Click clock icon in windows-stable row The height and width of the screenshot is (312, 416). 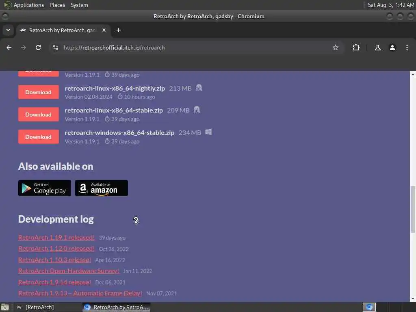coord(107,141)
